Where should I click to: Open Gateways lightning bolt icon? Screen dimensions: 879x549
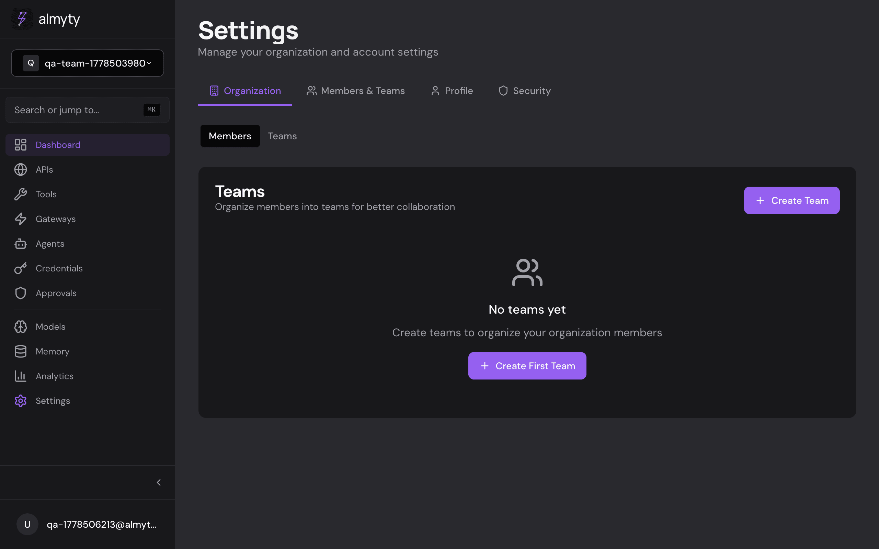pyautogui.click(x=20, y=219)
